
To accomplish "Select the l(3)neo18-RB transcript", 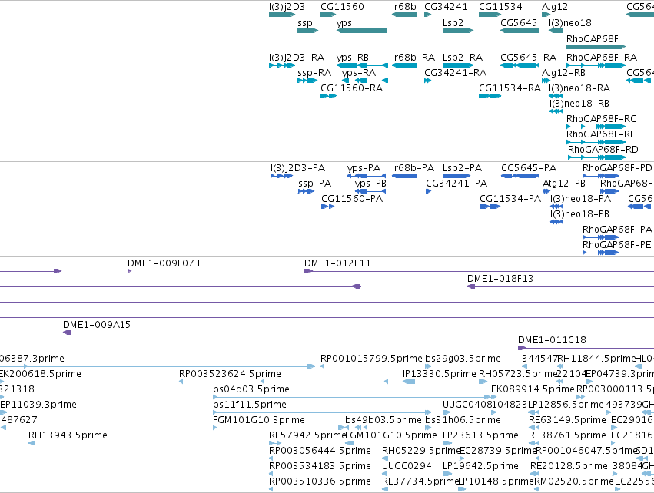I will (x=556, y=111).
